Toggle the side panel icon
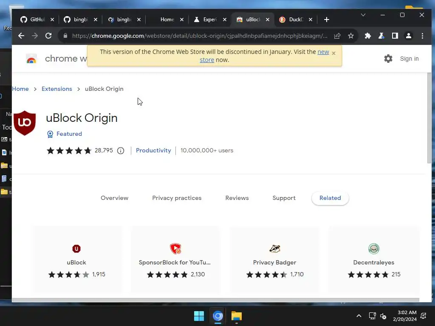Screen dimensions: 435x326 395,36
